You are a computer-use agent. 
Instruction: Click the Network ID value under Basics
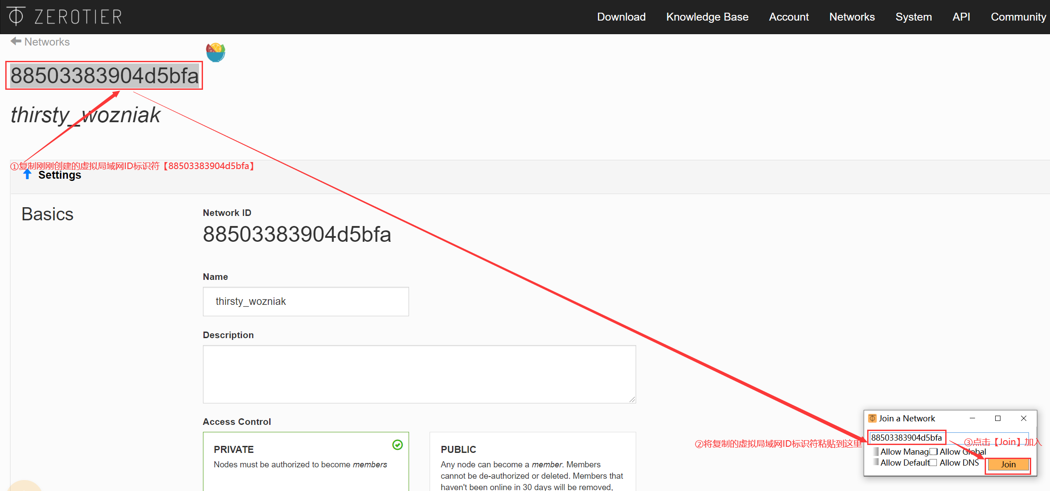pos(297,234)
